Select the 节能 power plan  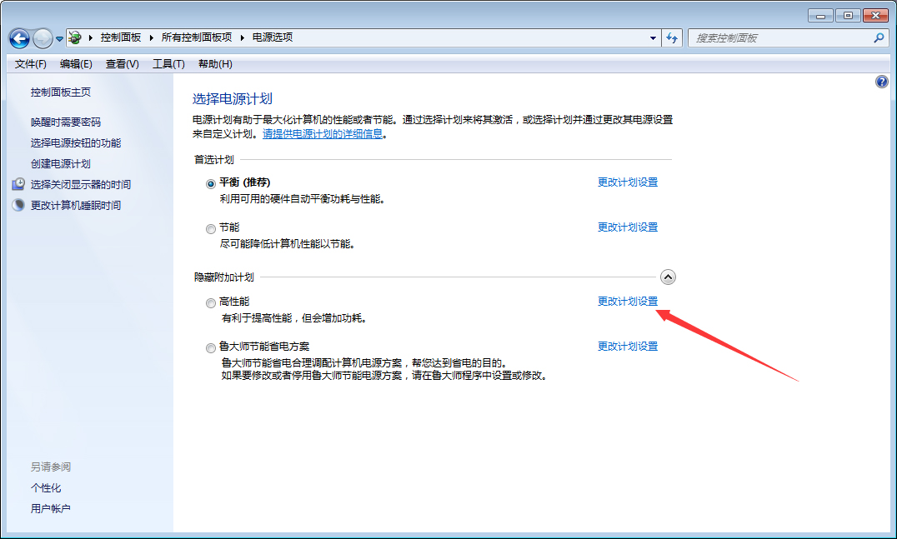tap(210, 227)
